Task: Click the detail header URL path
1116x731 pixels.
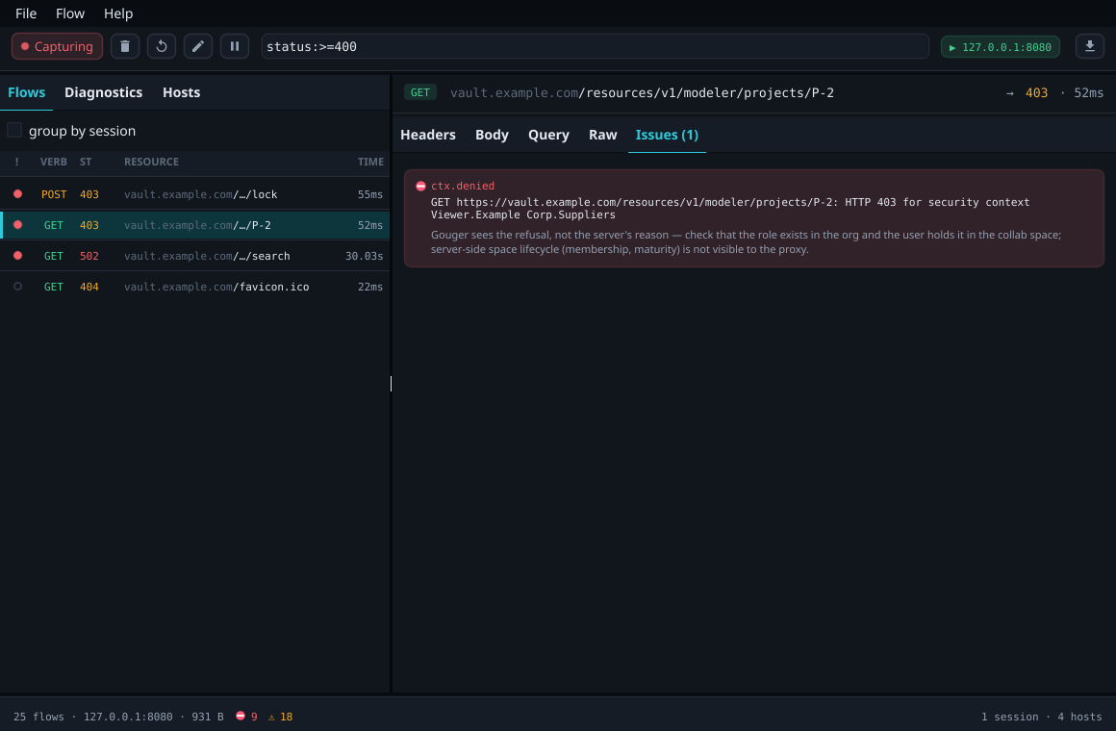Action: click(x=642, y=92)
